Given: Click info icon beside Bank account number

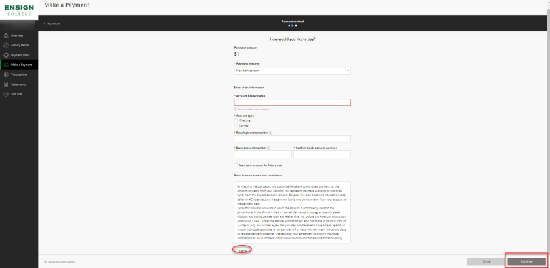Looking at the screenshot, I should pos(268,148).
